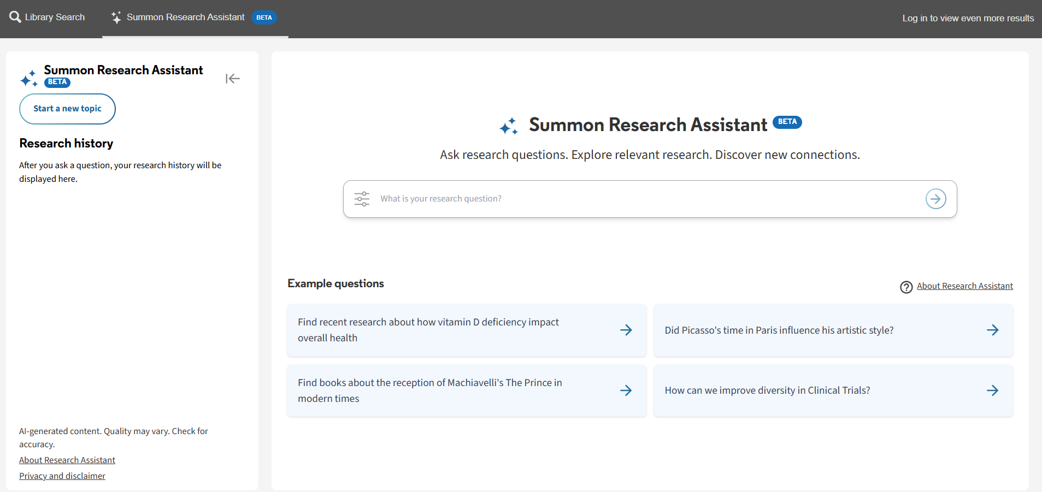Select the vitamin D deficiency example question
This screenshot has height=492, width=1042.
point(467,330)
